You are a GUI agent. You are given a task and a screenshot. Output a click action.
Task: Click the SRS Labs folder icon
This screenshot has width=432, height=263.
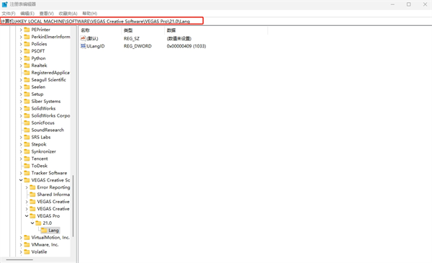27,137
